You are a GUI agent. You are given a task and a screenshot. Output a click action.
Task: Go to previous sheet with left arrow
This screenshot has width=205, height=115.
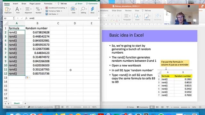coord(5,103)
